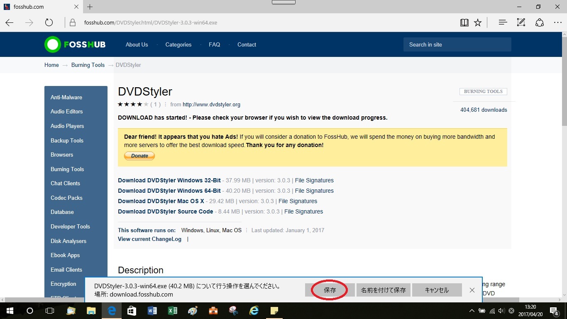
Task: Open File Explorer from taskbar
Action: [x=91, y=311]
